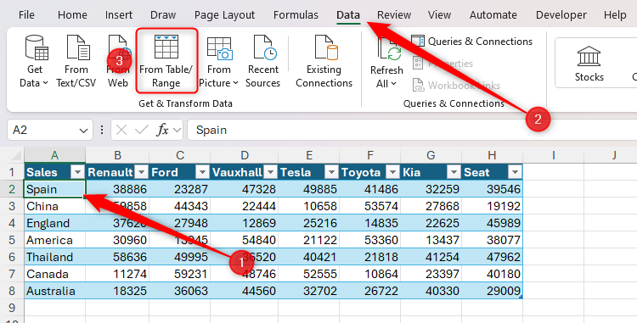Open the File tab
Image resolution: width=637 pixels, height=323 pixels.
(26, 15)
